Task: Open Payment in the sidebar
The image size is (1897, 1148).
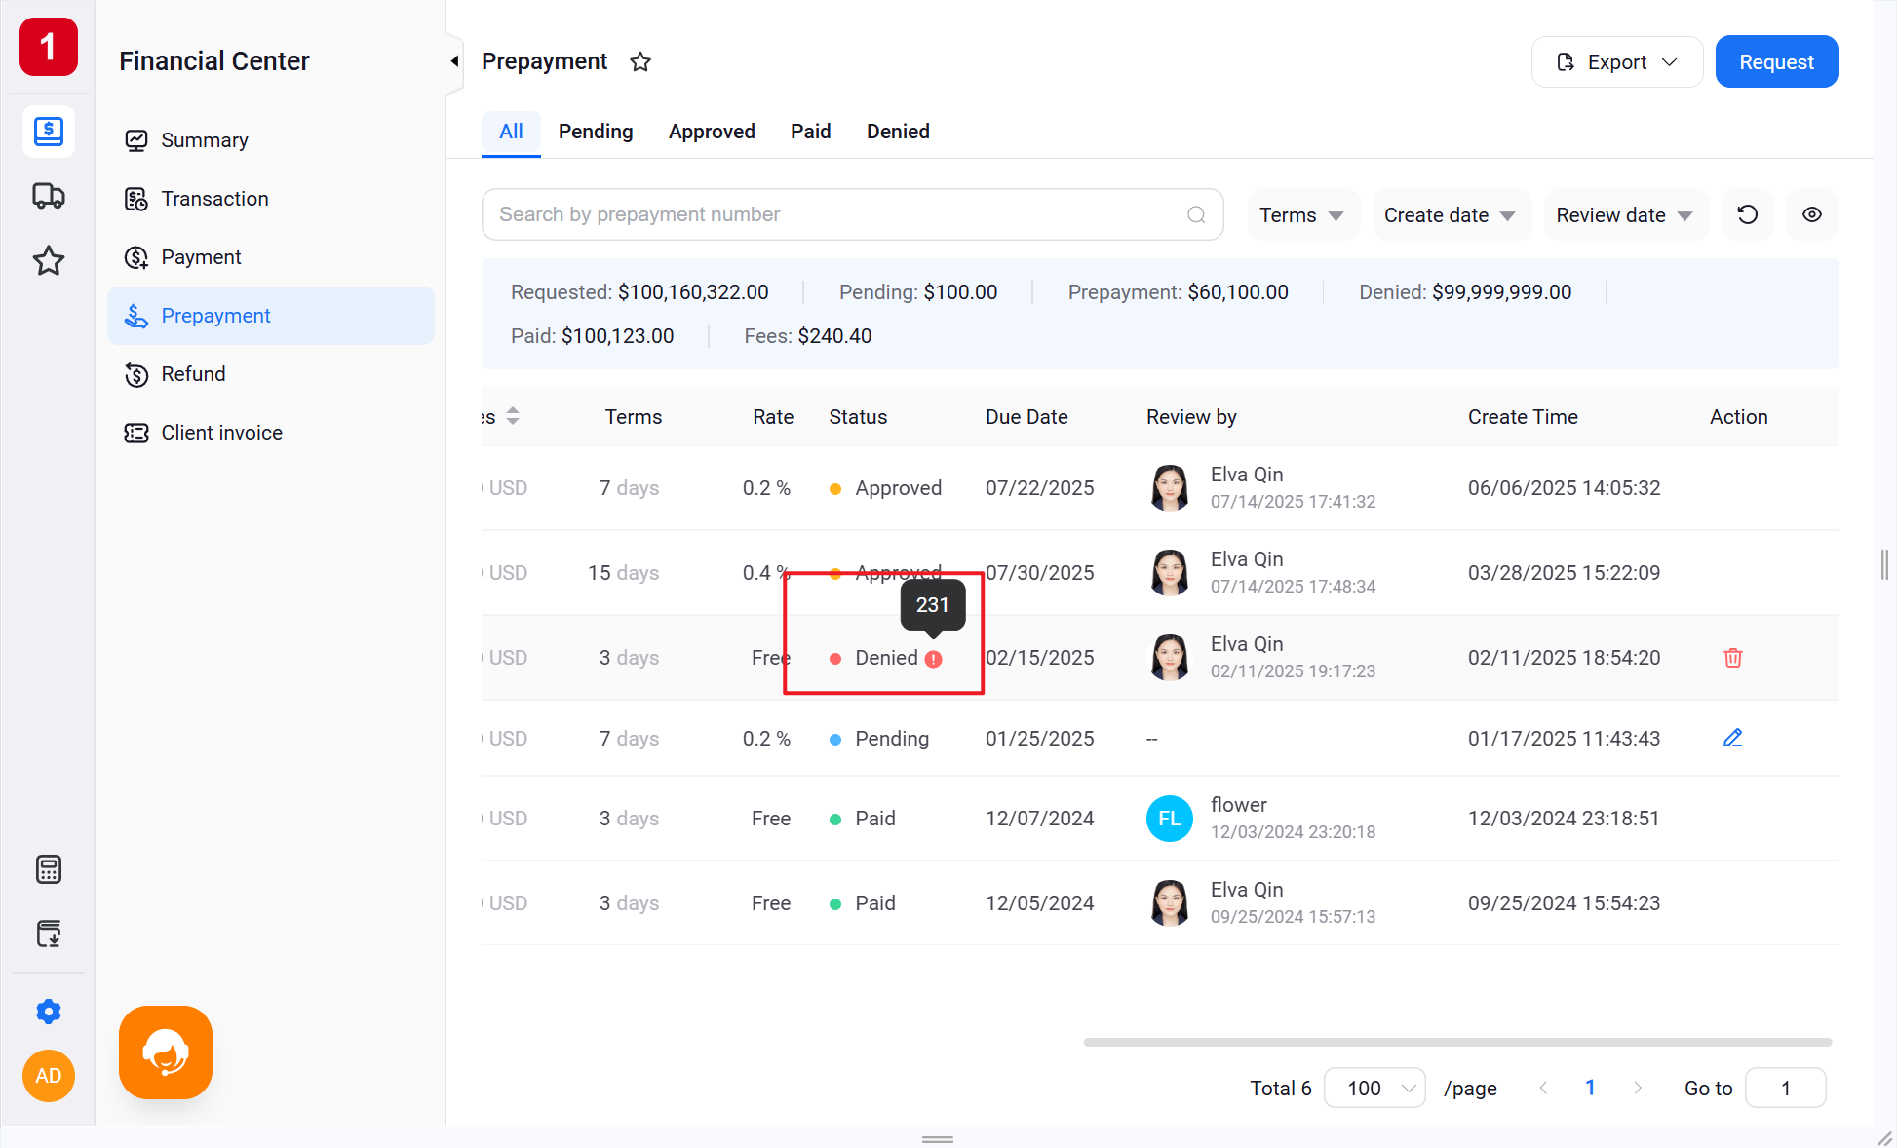Action: click(x=271, y=257)
